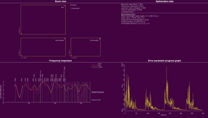Image resolution: width=208 pixels, height=118 pixels.
Task: Click the loudspeaker marker in the Front elevation view
Action: [x=71, y=56]
